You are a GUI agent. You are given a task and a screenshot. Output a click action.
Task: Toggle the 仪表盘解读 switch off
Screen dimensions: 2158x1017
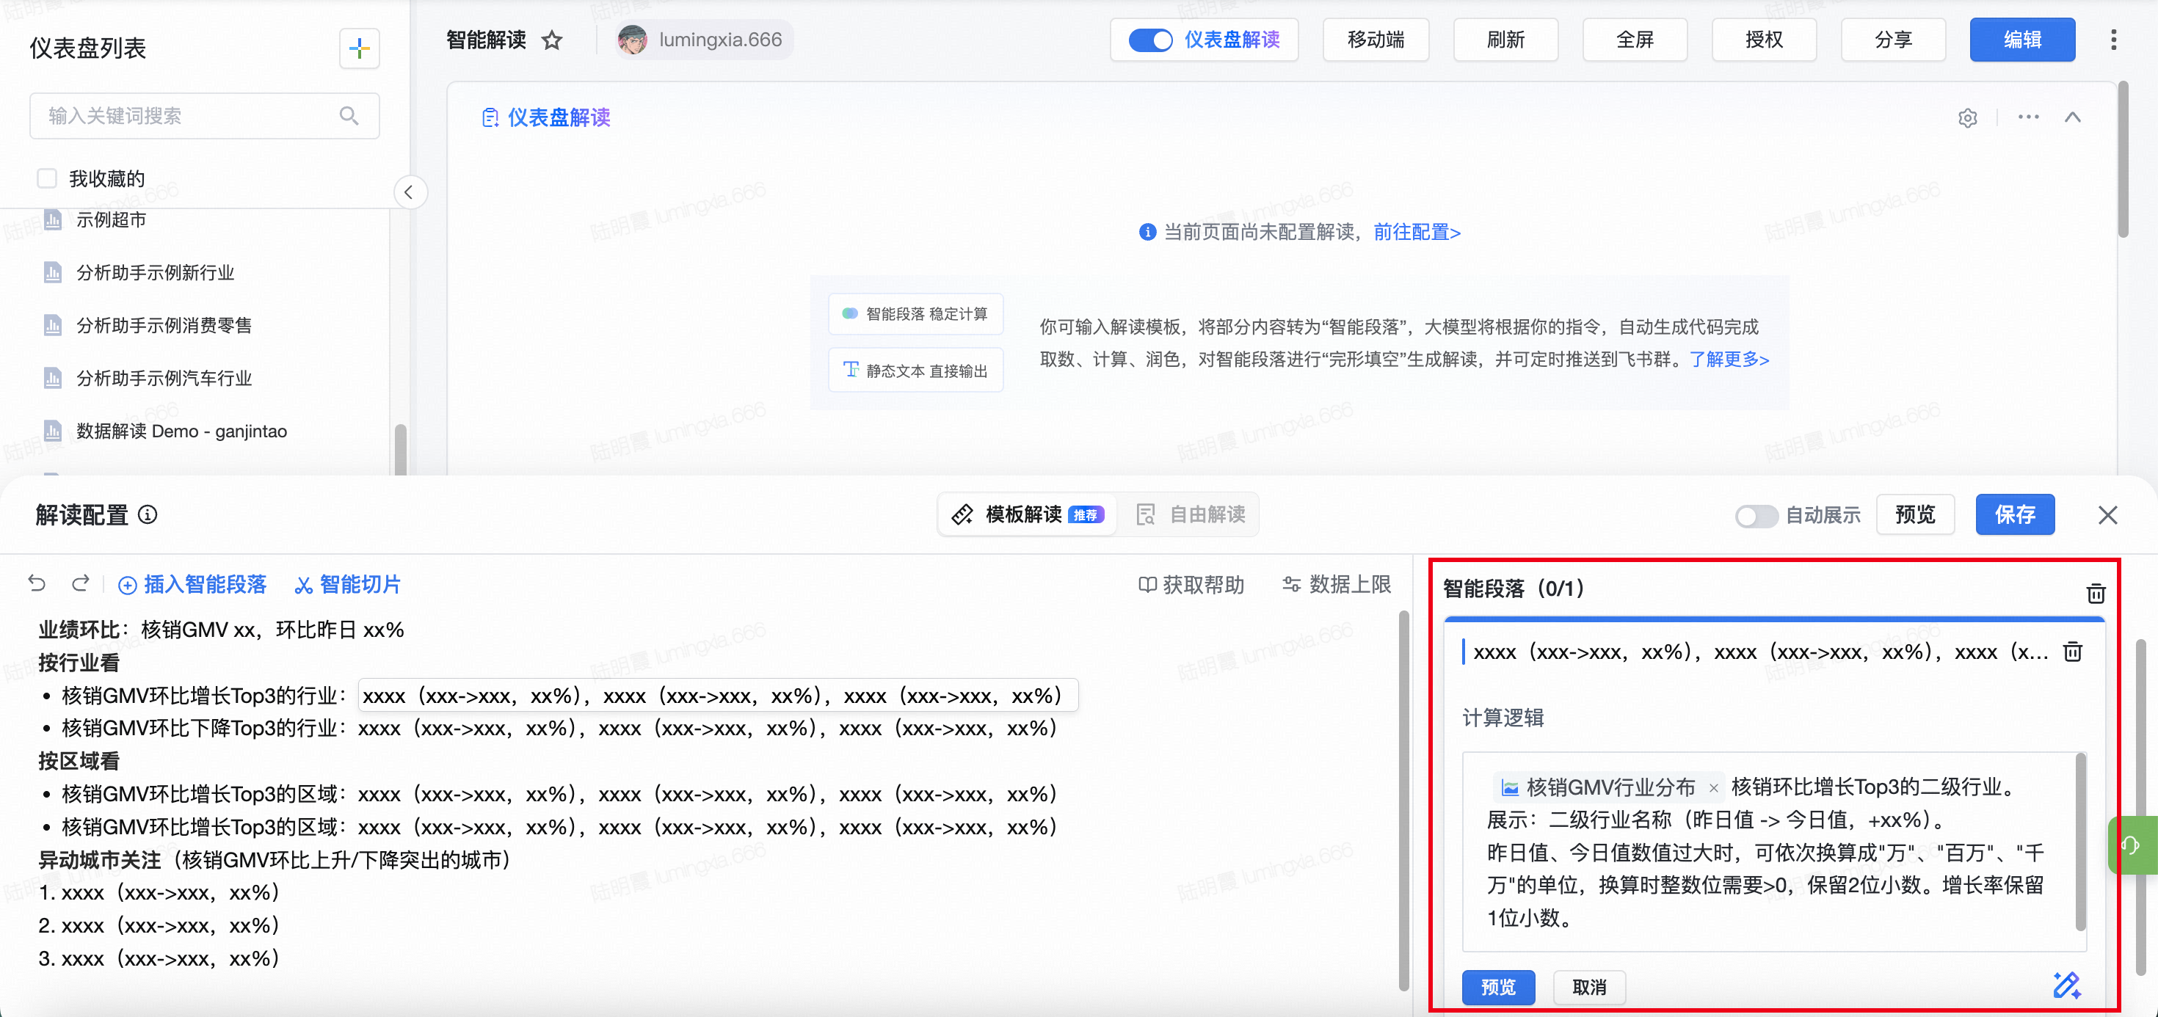[x=1149, y=40]
